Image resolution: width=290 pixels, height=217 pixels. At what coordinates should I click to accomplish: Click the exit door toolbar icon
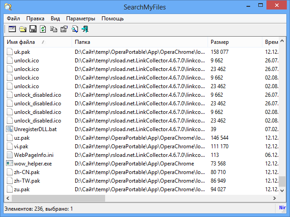pos(85,29)
